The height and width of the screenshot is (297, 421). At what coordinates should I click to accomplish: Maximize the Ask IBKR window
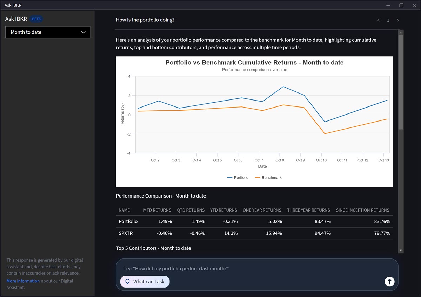coord(401,5)
